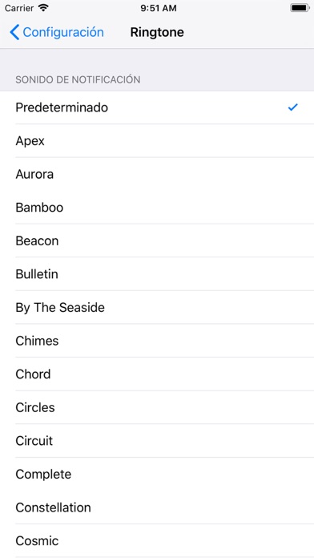Image resolution: width=314 pixels, height=558 pixels.
Task: Tap the clock time in status bar
Action: point(159,8)
